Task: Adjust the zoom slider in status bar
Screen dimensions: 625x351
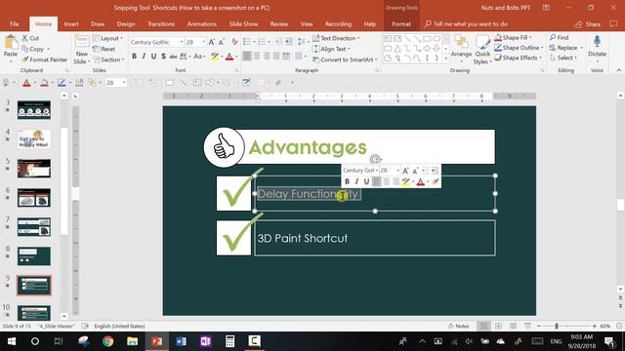Action: pos(557,327)
